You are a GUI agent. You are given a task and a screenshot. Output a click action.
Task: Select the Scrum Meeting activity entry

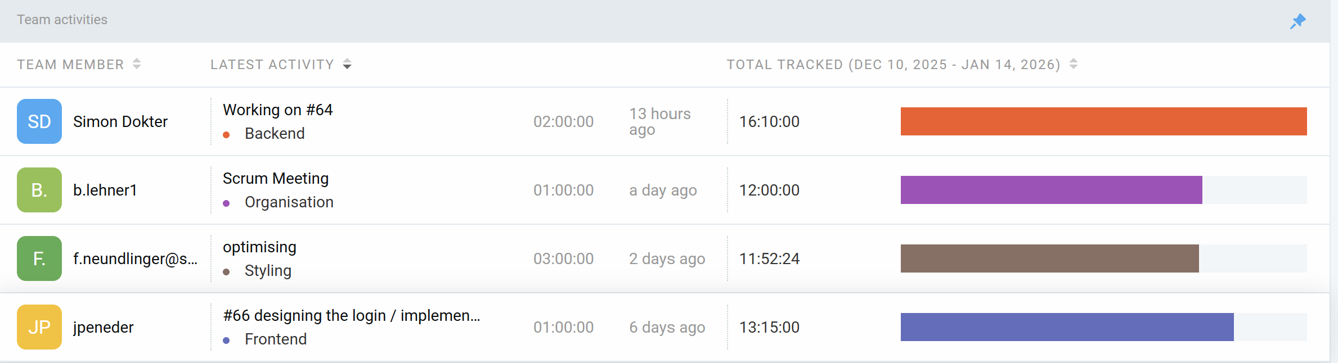(x=276, y=178)
